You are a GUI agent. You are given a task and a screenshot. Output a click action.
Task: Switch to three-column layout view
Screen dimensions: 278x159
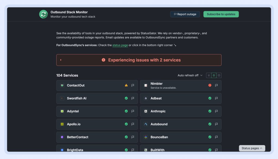click(x=219, y=75)
